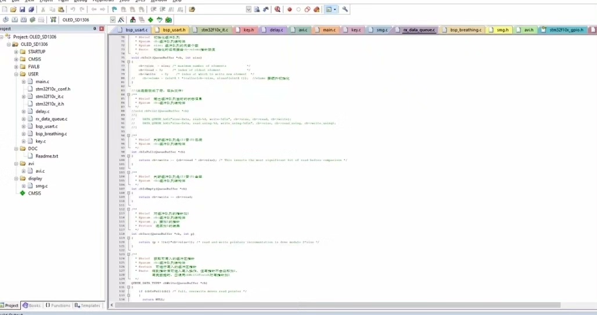Click the Save All icon
597x315 pixels.
(31, 9)
